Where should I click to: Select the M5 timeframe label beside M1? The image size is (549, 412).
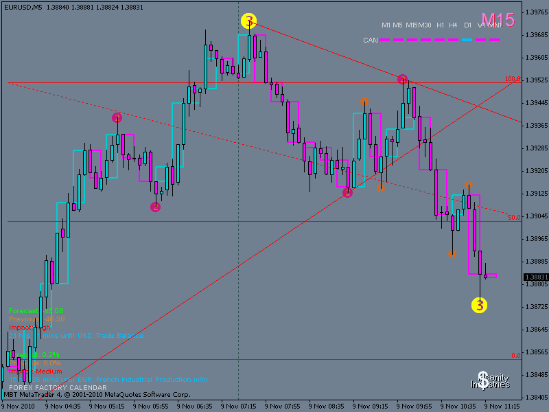397,25
